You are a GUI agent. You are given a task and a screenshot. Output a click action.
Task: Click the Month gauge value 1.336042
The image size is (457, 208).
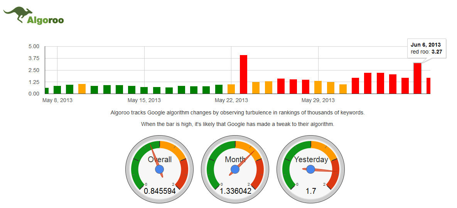235,191
